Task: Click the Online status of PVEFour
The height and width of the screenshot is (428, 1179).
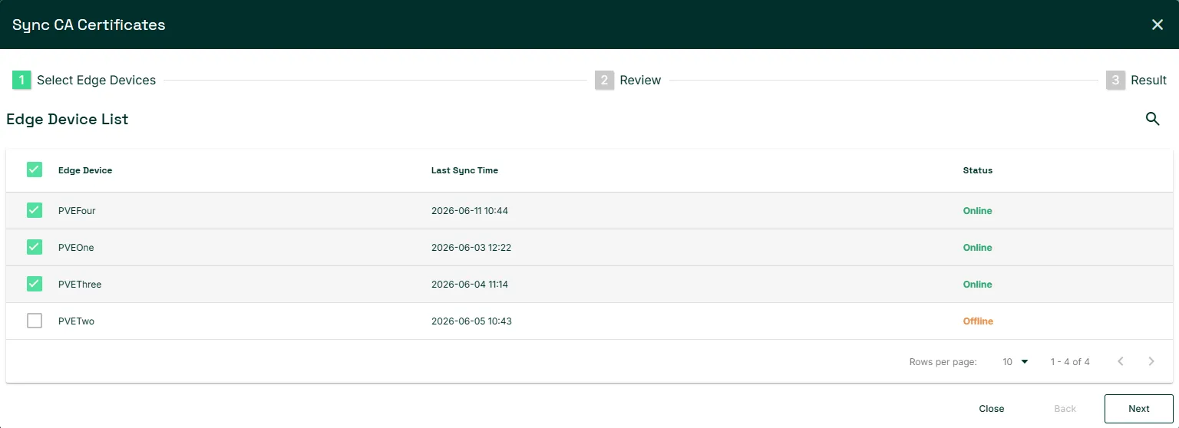Action: point(978,211)
